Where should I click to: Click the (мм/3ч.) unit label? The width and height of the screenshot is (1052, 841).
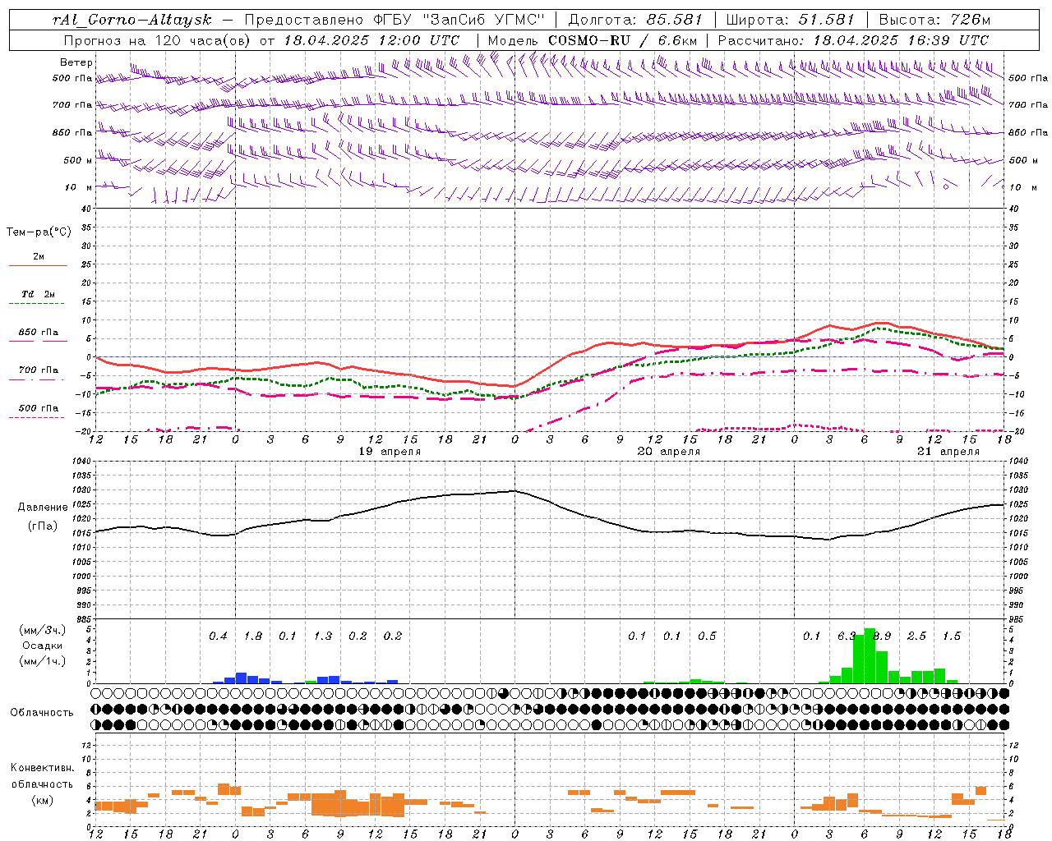point(43,630)
